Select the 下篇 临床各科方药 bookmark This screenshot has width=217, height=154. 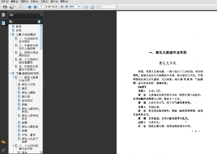[27, 73]
